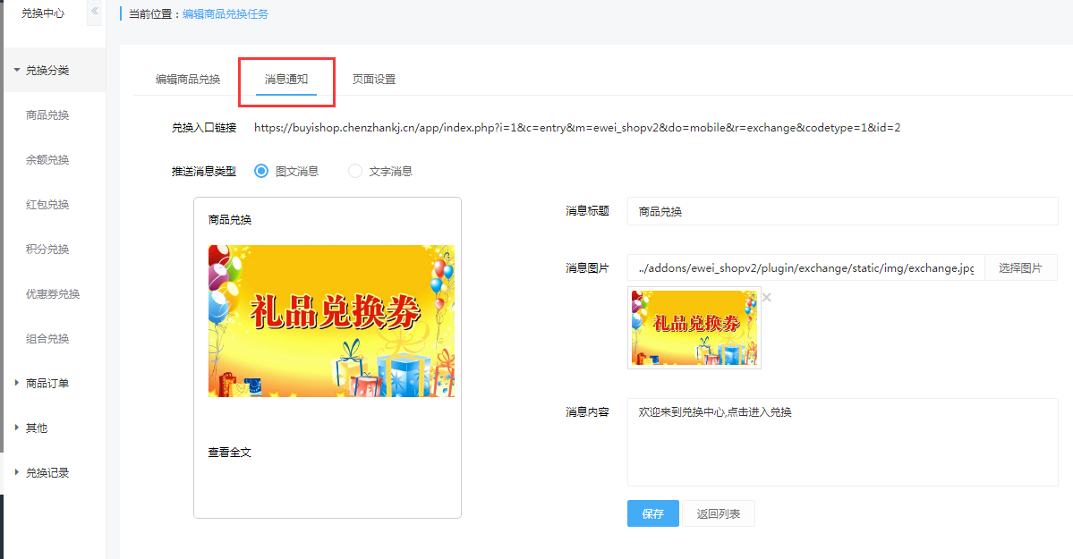
Task: Click the 商品兑换 title in preview card
Action: (230, 220)
